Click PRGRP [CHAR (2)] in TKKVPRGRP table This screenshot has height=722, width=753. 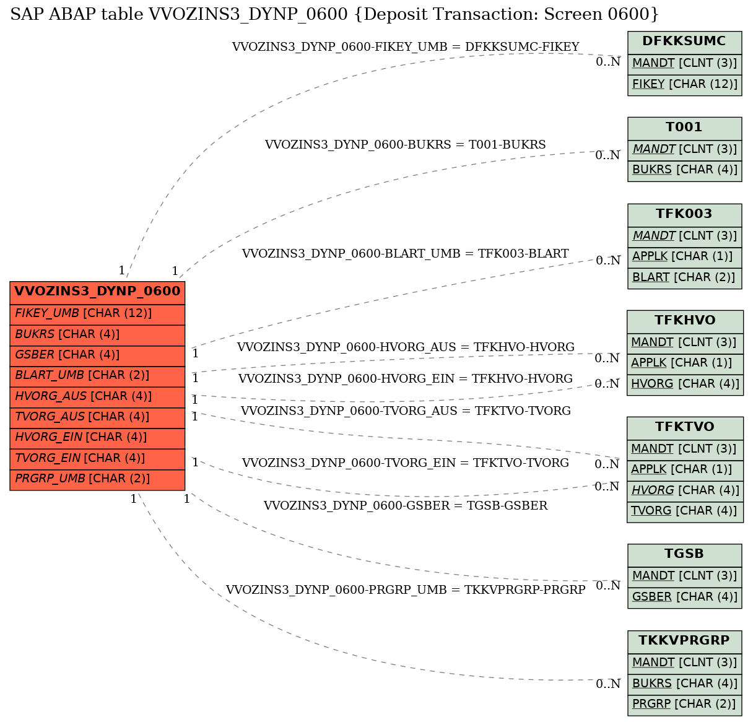[x=684, y=704]
